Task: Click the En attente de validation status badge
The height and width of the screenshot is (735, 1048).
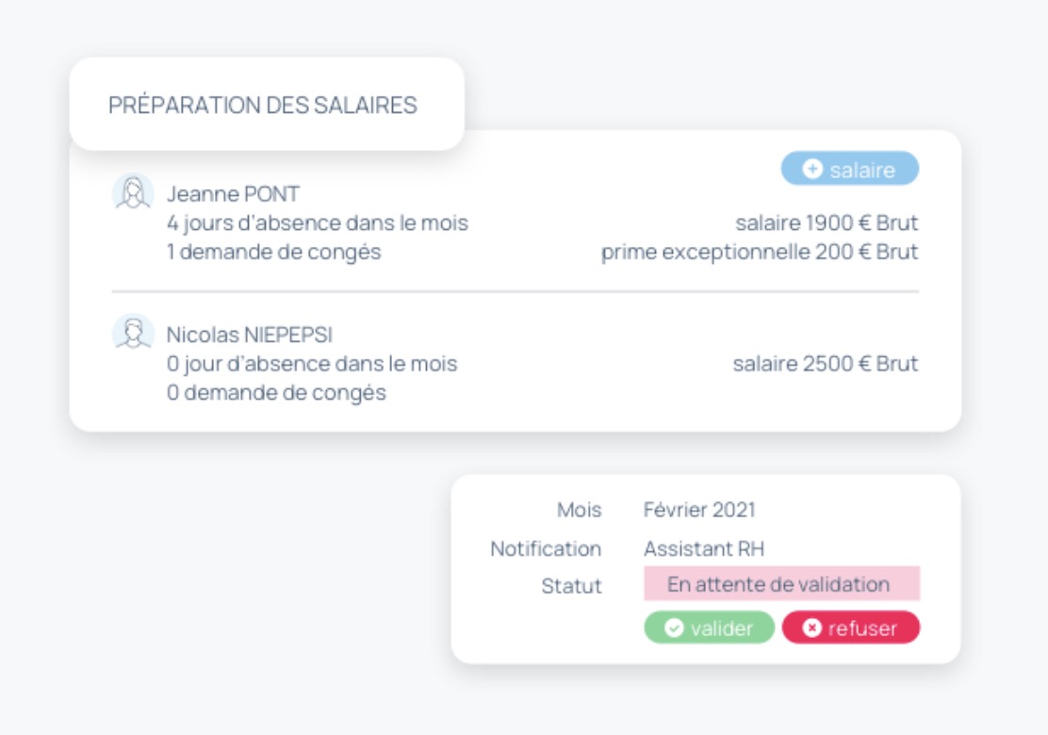Action: tap(782, 584)
